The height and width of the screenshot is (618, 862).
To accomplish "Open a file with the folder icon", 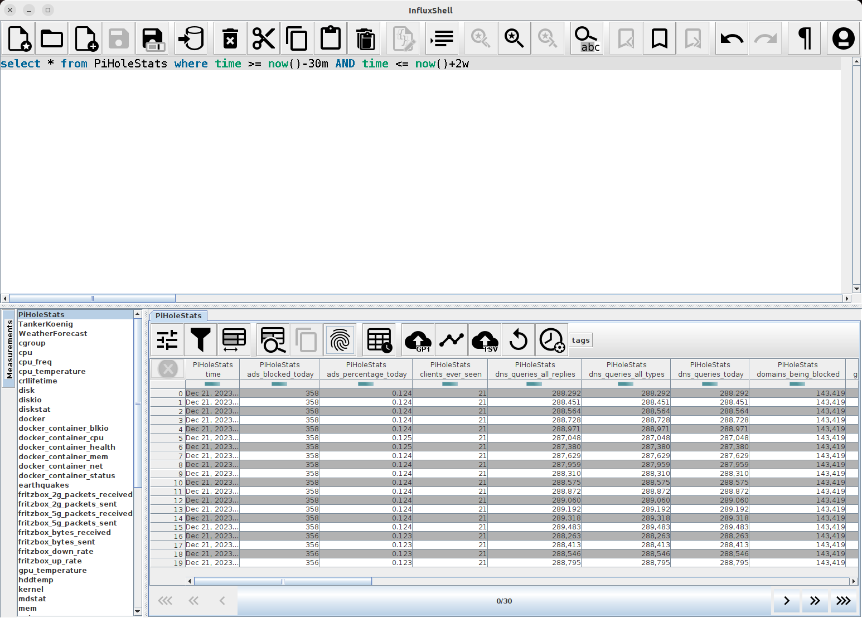I will pyautogui.click(x=52, y=38).
